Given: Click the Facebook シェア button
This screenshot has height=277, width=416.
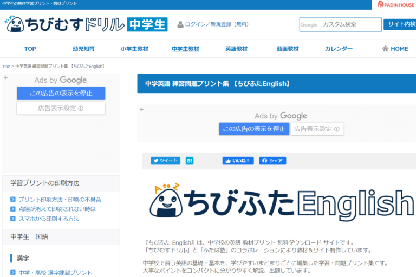Looking at the screenshot, I should pyautogui.click(x=272, y=161).
